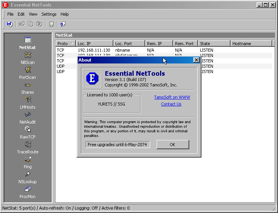Screen dimensions: 278x213
Task: Click the Contact Us link
Action: [x=171, y=104]
